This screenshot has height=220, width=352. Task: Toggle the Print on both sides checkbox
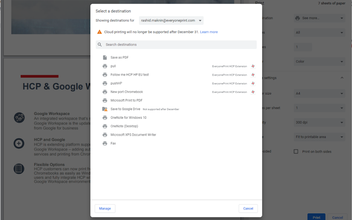(x=296, y=151)
